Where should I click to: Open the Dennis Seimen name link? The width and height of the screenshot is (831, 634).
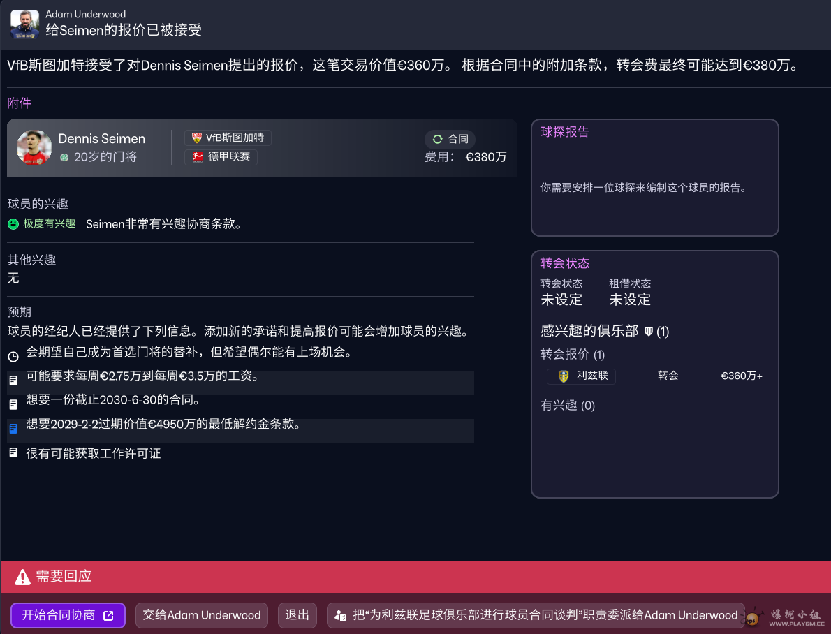coord(102,138)
